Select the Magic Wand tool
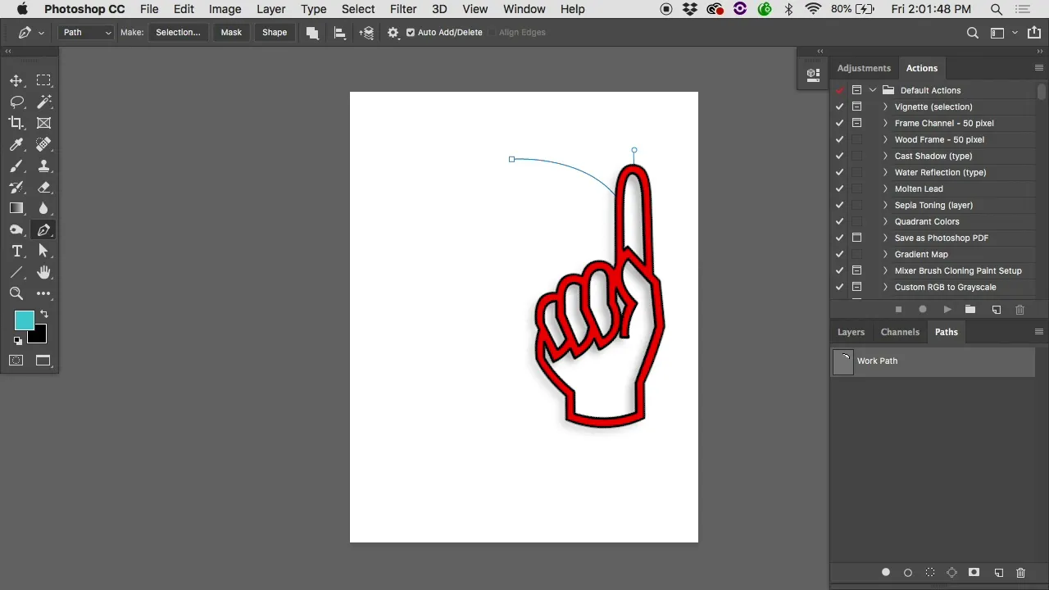 (x=43, y=102)
